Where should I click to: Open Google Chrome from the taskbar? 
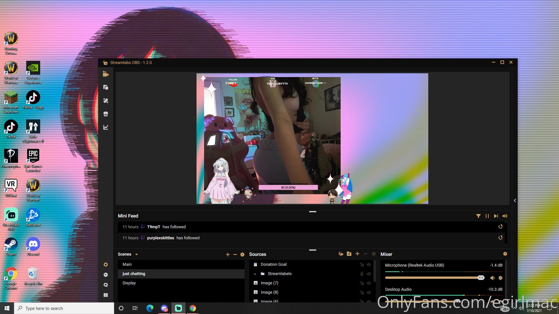193,308
